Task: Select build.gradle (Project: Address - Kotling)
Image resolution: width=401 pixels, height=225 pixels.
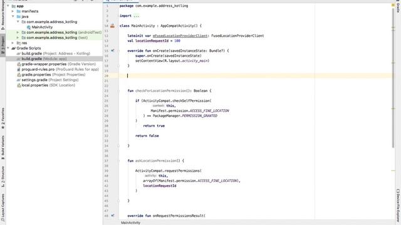Action: tap(56, 54)
